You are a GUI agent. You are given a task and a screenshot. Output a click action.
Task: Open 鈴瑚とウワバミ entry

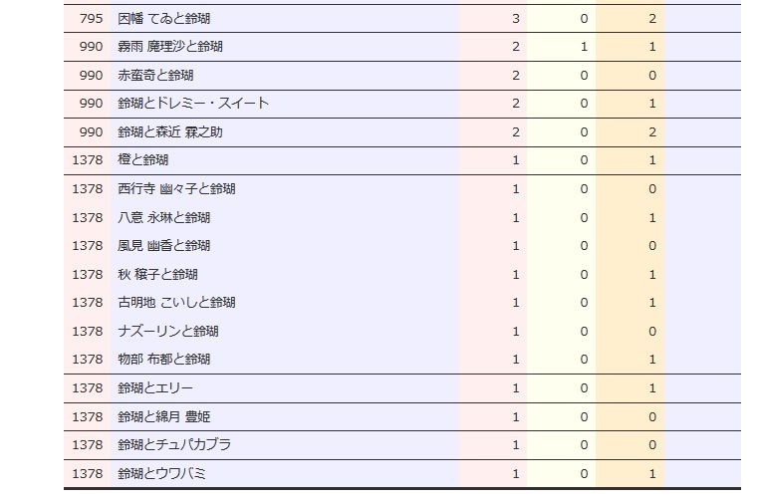[x=161, y=474]
